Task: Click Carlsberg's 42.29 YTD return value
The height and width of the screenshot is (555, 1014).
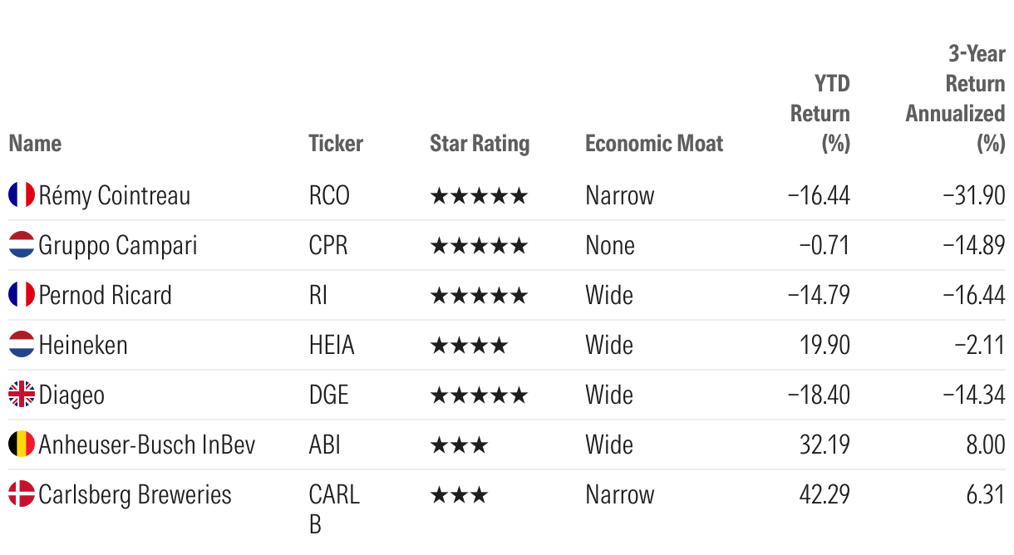Action: (824, 494)
